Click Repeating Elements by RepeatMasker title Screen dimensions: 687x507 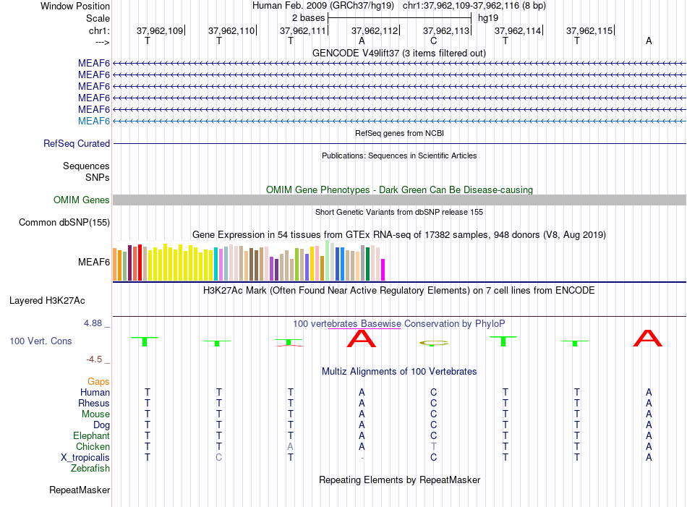tap(399, 480)
